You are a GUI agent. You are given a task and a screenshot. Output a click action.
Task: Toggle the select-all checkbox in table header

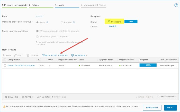pos(5,60)
